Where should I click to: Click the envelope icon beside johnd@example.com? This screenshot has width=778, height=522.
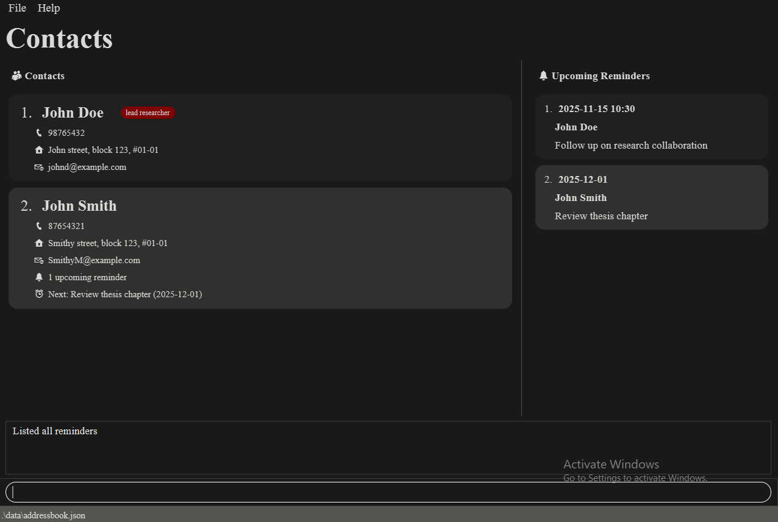(39, 167)
